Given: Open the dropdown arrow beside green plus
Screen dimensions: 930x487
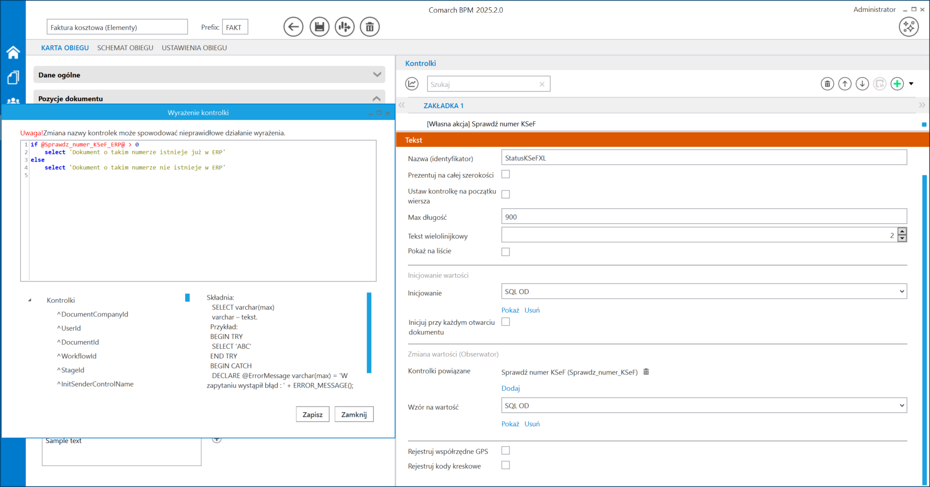Looking at the screenshot, I should point(911,84).
